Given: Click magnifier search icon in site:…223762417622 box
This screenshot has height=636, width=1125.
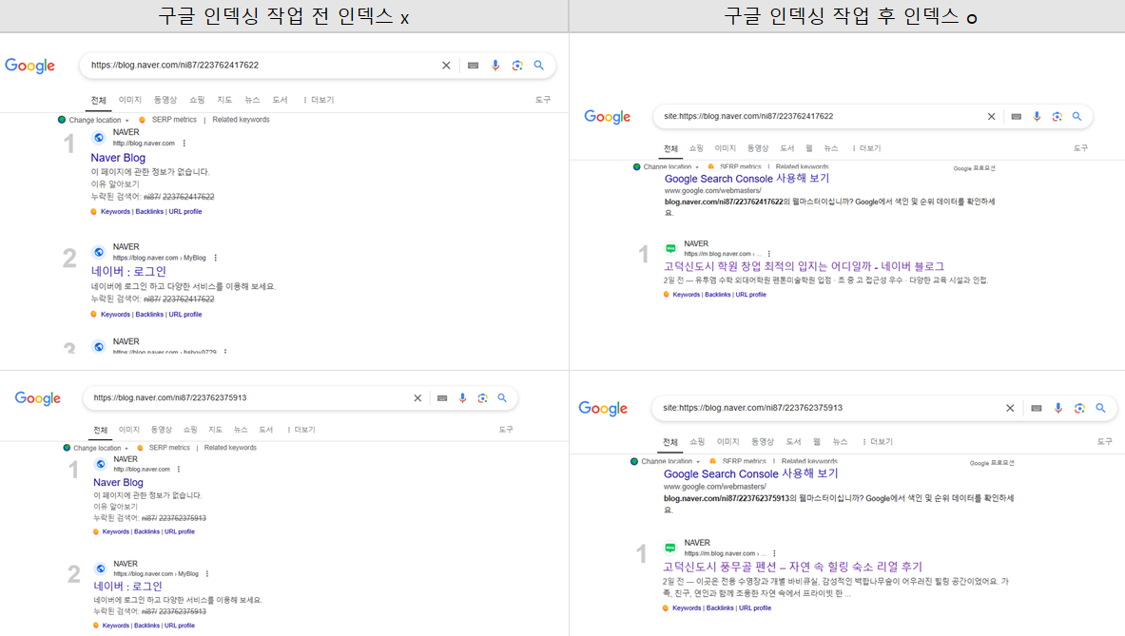Looking at the screenshot, I should click(x=1077, y=116).
